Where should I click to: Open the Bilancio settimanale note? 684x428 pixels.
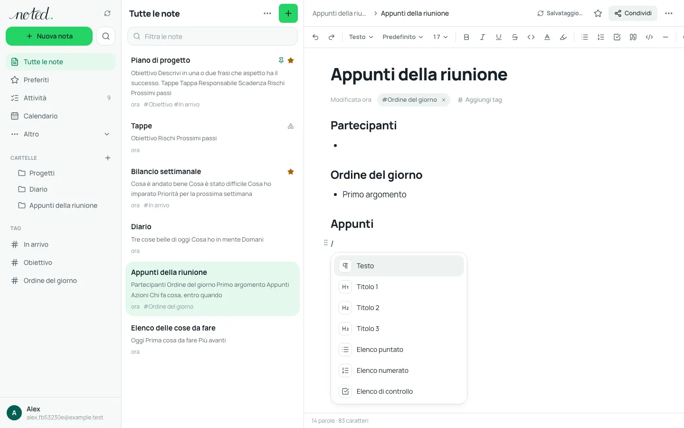click(x=212, y=188)
